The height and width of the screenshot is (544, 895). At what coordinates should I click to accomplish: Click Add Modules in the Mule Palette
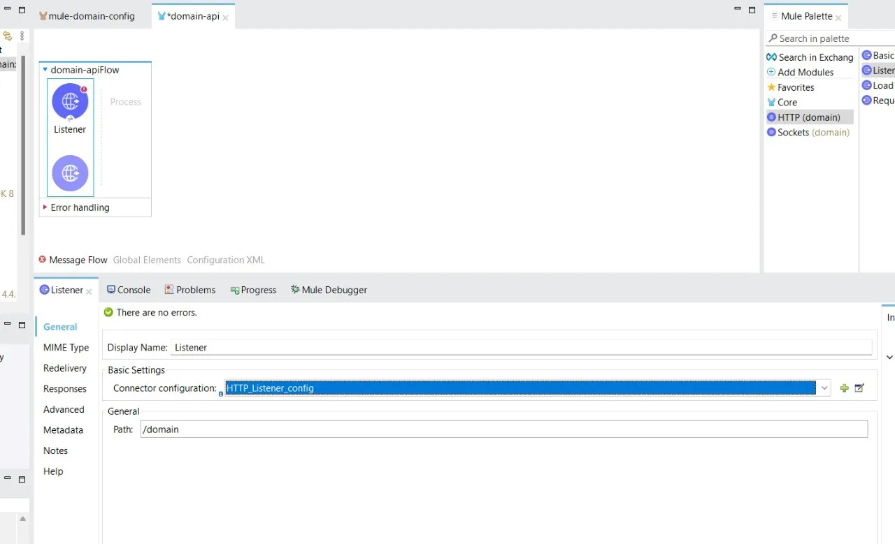coord(800,72)
